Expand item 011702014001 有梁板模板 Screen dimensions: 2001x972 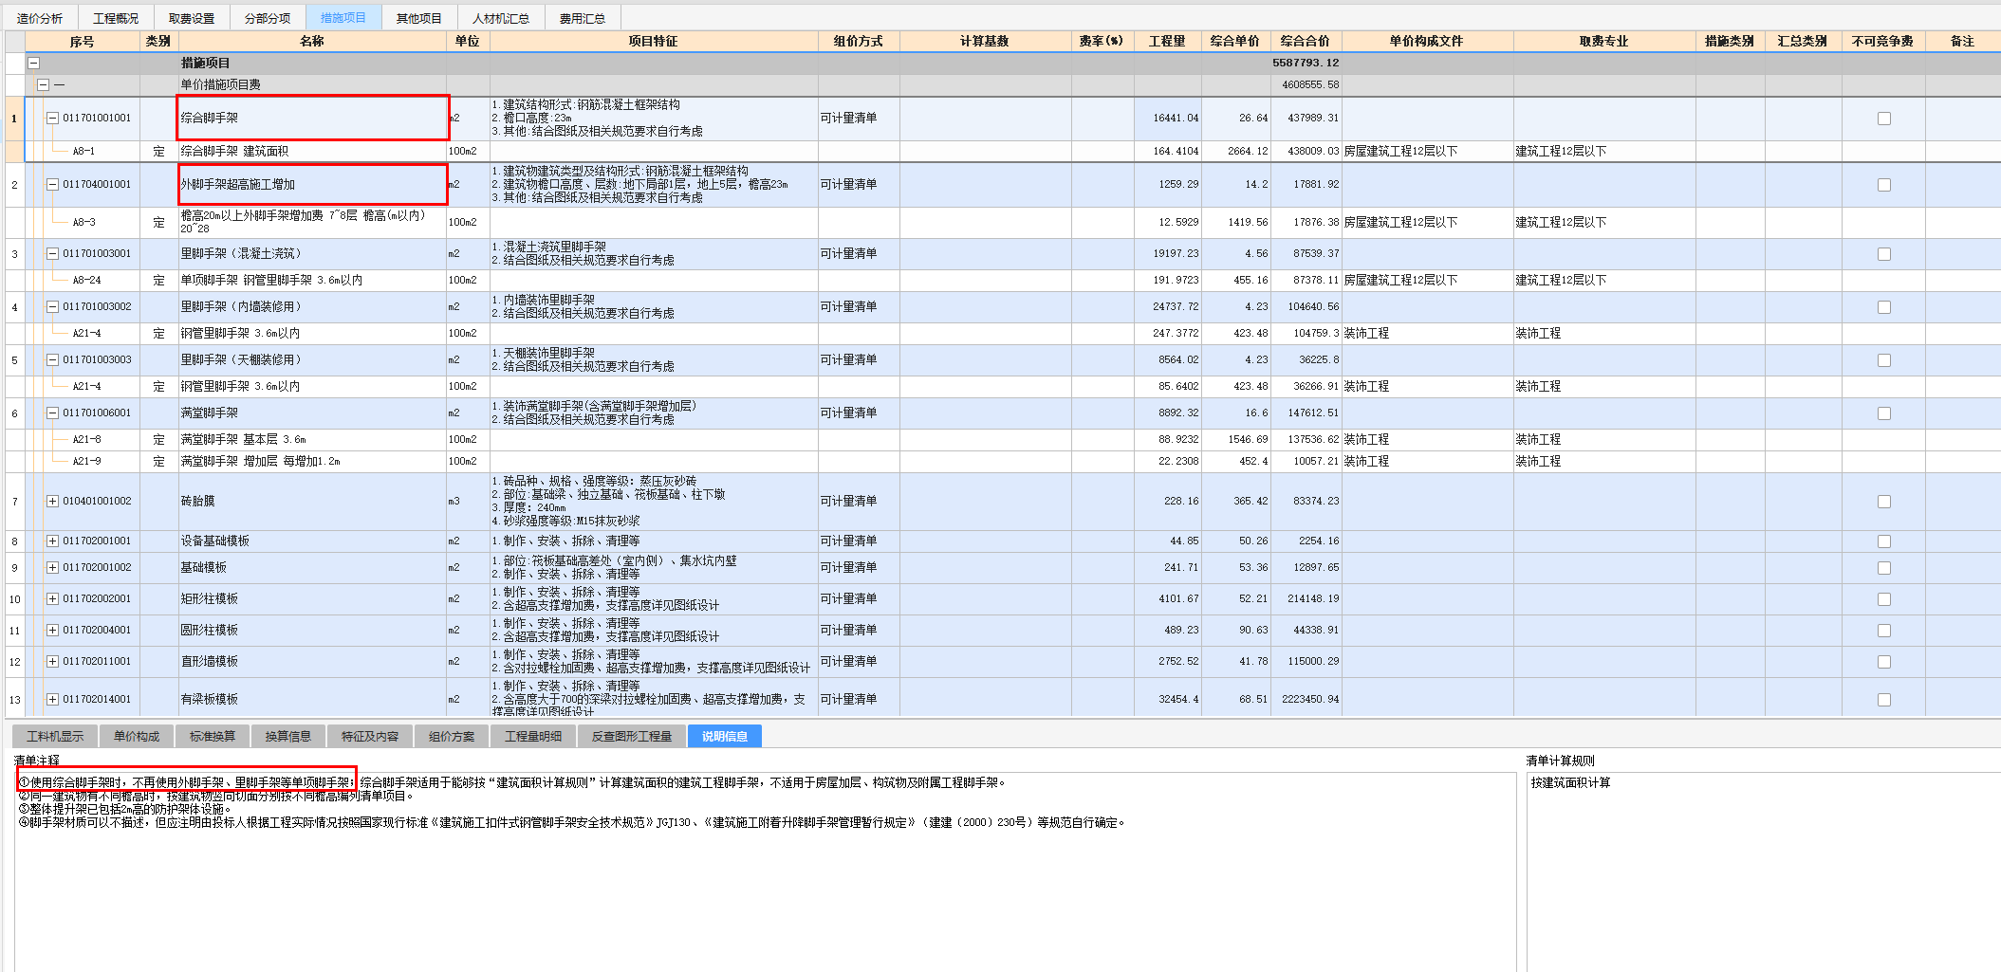(x=53, y=699)
